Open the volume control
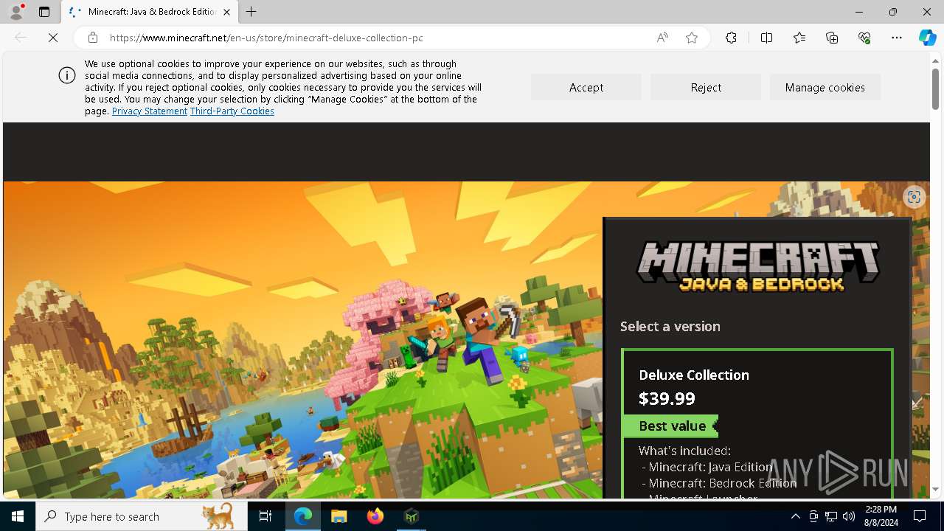The height and width of the screenshot is (531, 944). tap(849, 516)
